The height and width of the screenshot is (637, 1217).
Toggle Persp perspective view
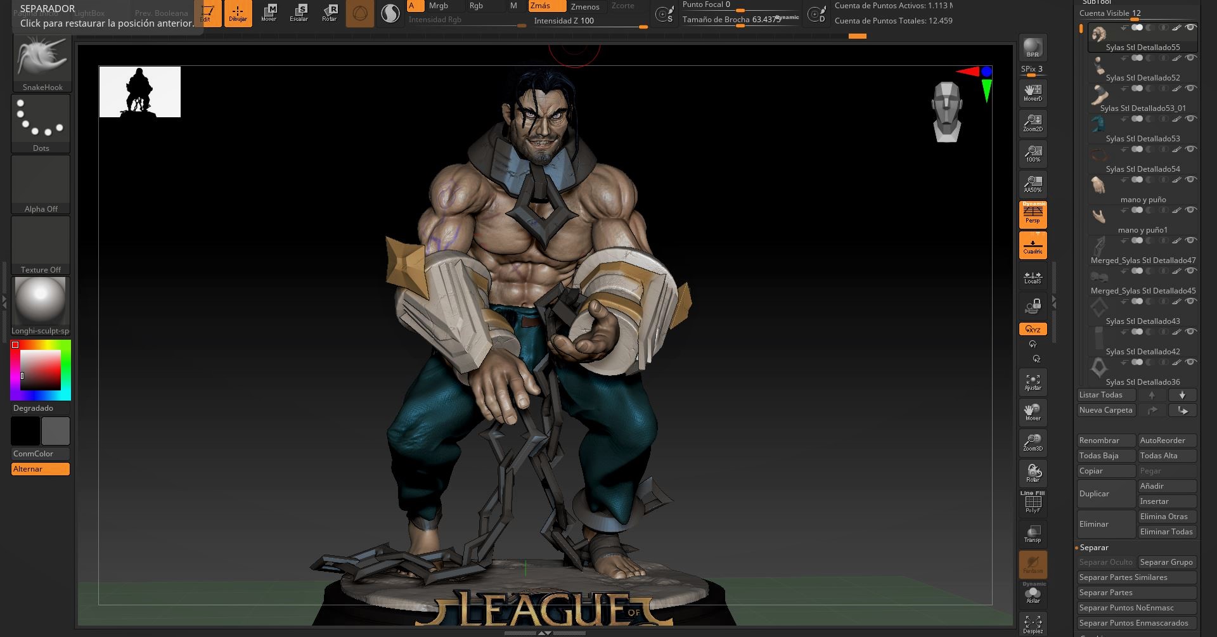[1033, 215]
